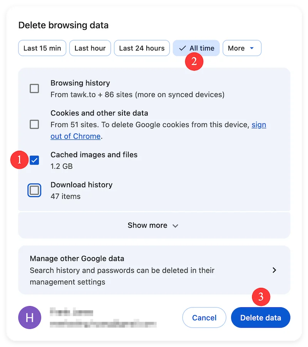
Task: Click the dropdown arrow on the More chip
Action: 252,48
